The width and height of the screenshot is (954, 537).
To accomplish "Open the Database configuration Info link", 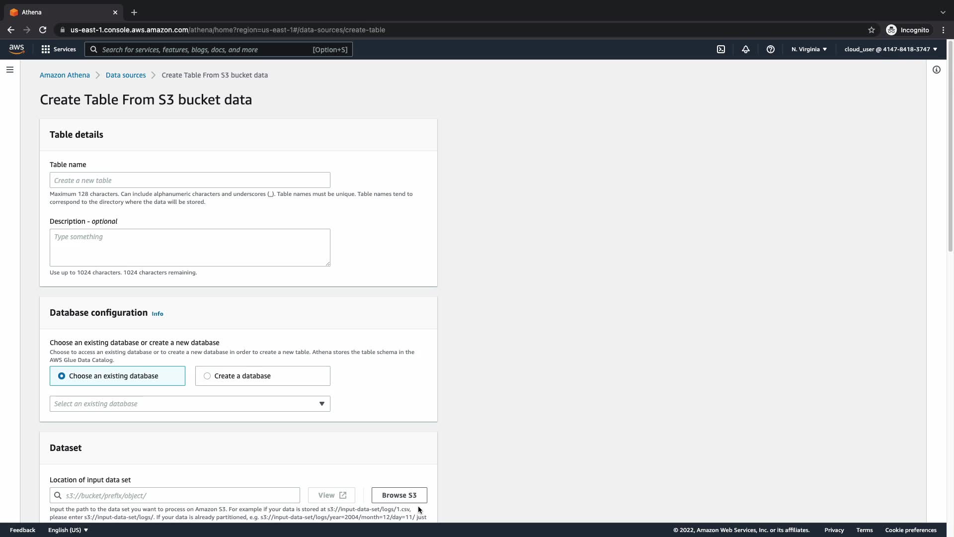I will (158, 314).
